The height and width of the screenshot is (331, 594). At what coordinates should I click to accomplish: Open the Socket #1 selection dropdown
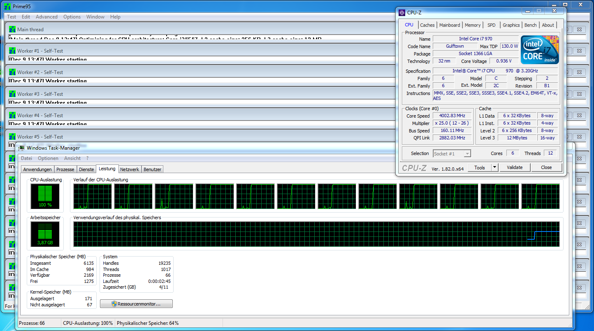[452, 153]
